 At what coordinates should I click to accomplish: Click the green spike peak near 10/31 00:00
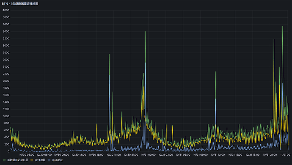(146, 32)
